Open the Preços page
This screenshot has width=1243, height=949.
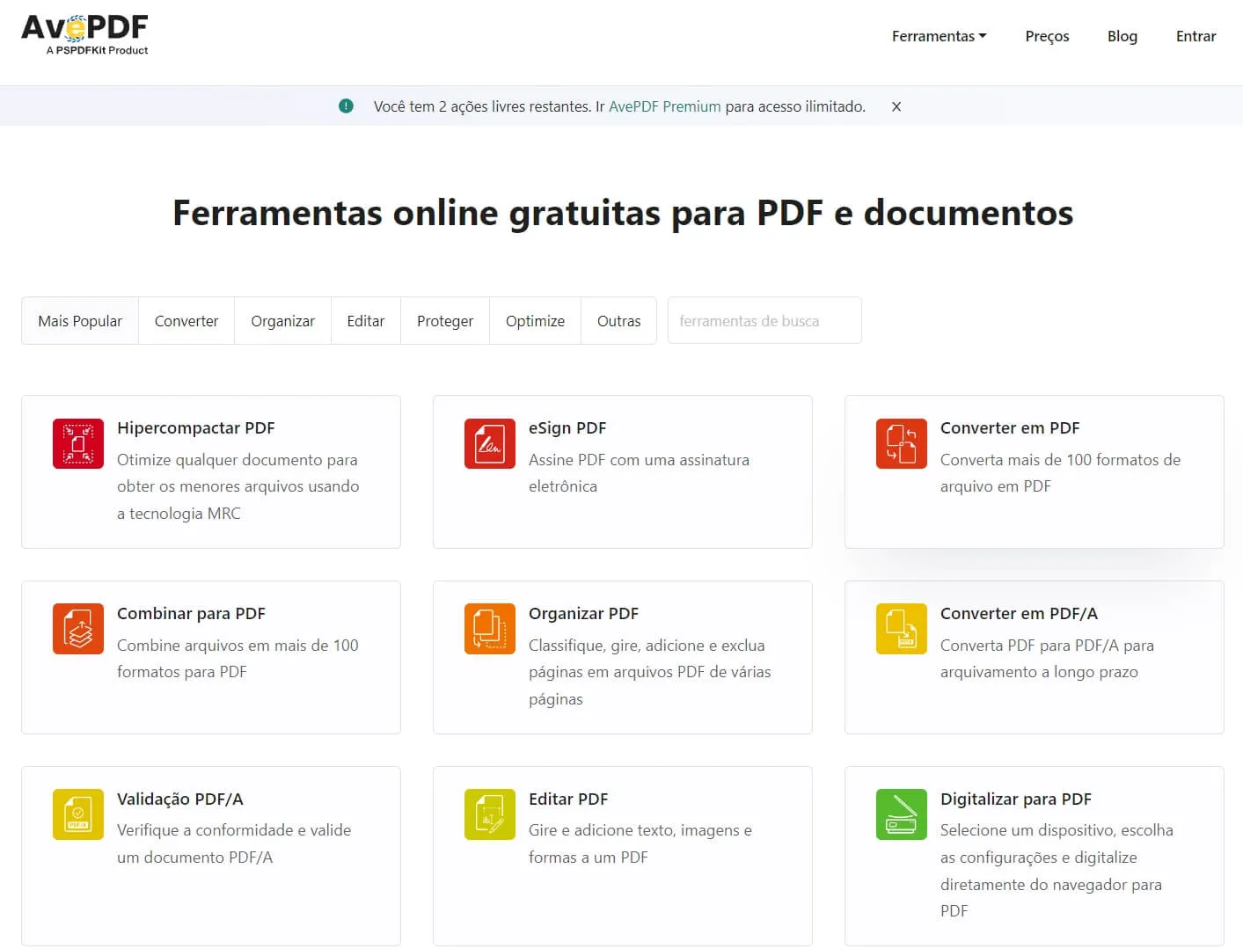point(1047,36)
